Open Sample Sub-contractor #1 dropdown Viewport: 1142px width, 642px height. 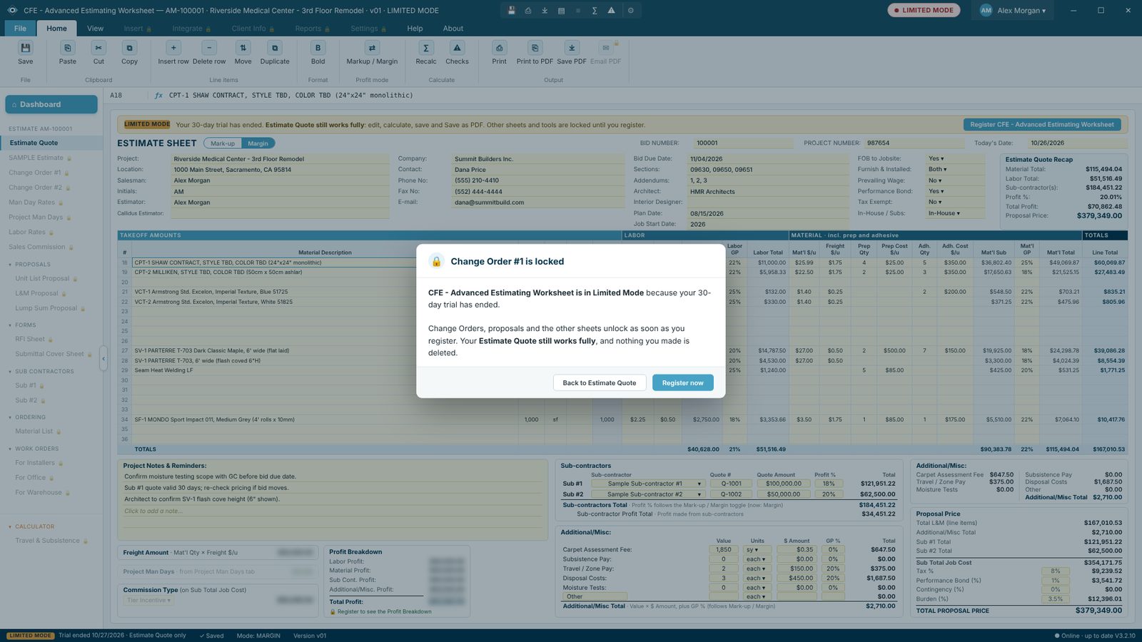coord(648,484)
